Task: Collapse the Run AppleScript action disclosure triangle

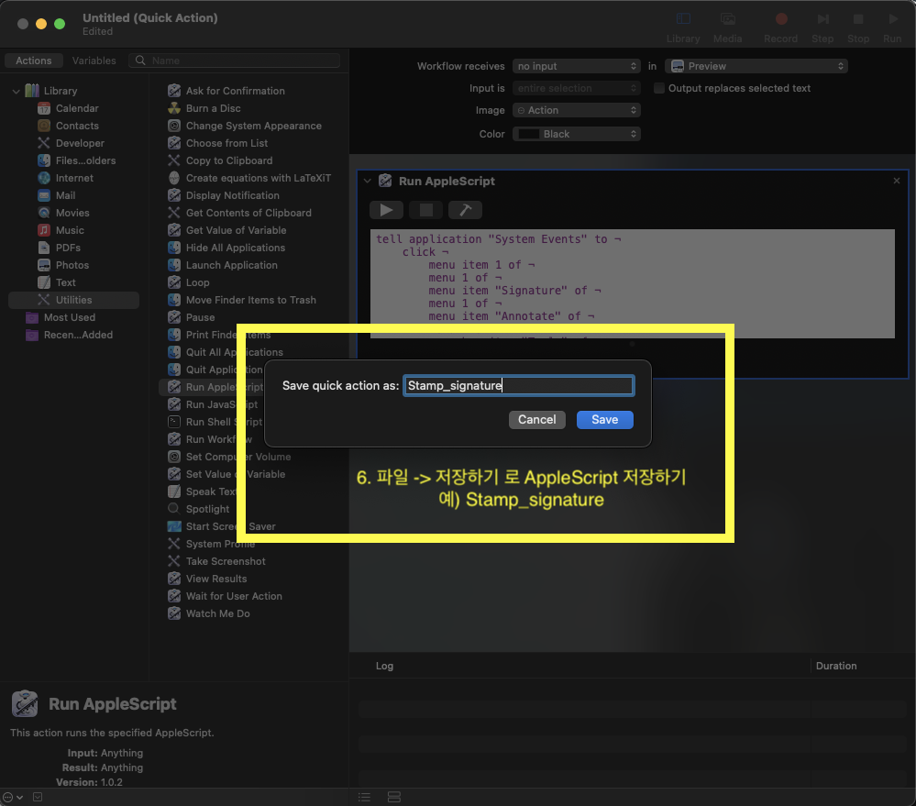Action: [x=368, y=182]
